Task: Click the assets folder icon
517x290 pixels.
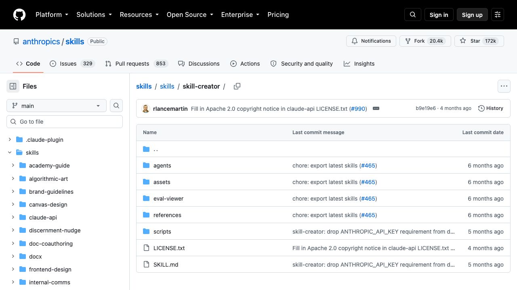Action: 146,182
